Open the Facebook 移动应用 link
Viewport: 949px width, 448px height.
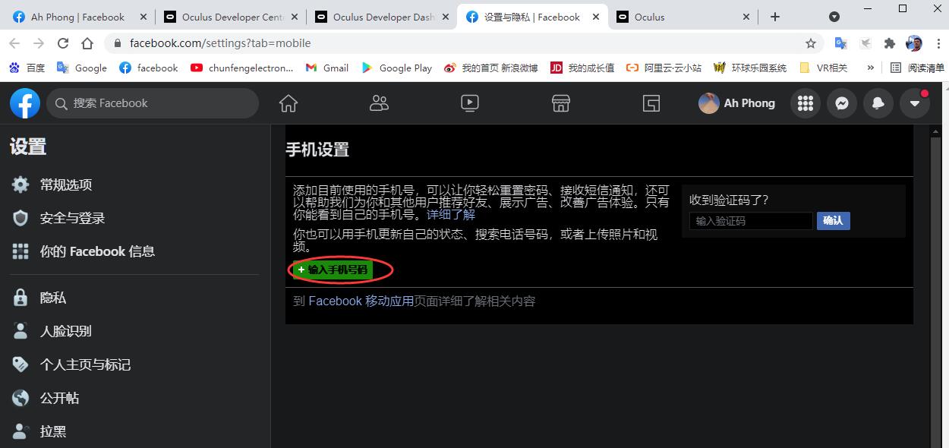pyautogui.click(x=361, y=301)
